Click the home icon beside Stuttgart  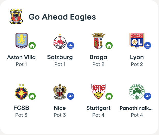tap(109, 96)
